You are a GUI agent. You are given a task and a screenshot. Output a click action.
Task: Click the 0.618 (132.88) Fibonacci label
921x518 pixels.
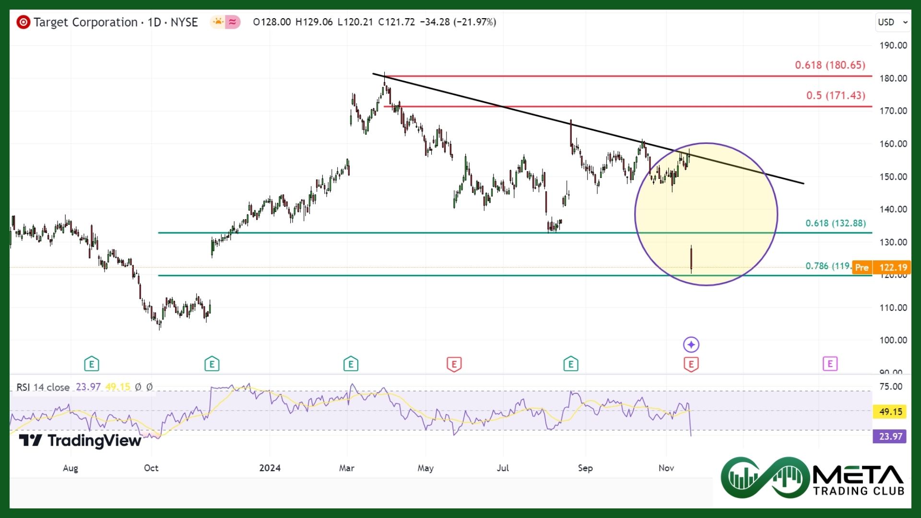tap(836, 223)
